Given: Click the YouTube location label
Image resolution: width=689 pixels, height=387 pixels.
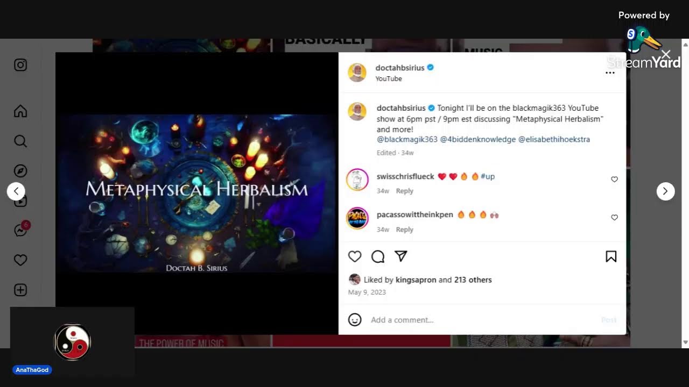Looking at the screenshot, I should 389,78.
